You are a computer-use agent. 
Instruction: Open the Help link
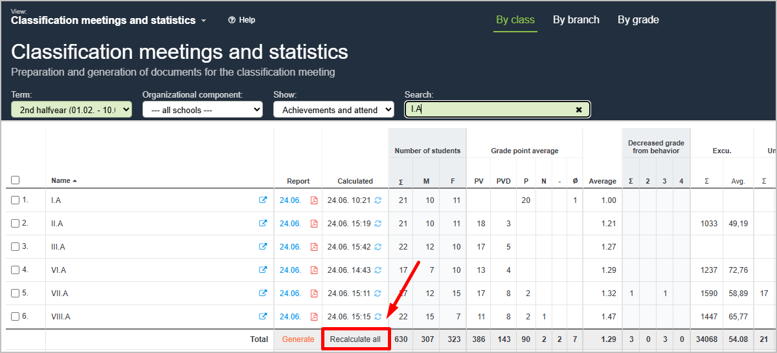(x=242, y=20)
